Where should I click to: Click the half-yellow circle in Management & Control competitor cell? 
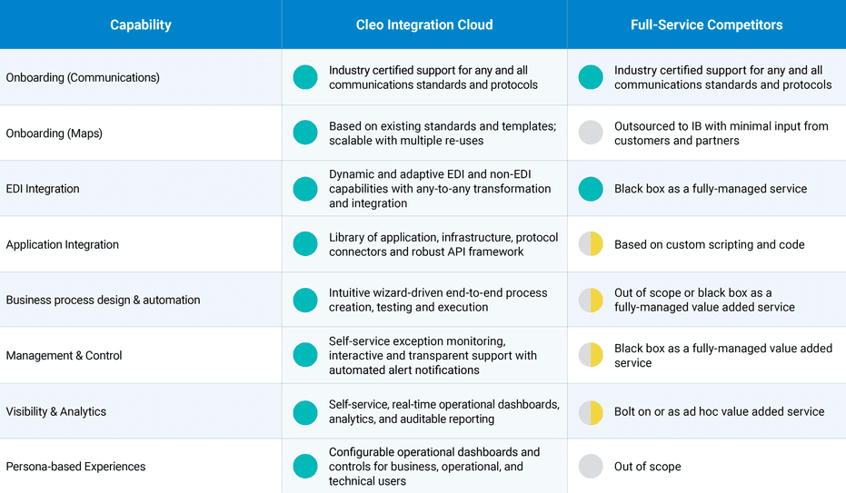(591, 355)
